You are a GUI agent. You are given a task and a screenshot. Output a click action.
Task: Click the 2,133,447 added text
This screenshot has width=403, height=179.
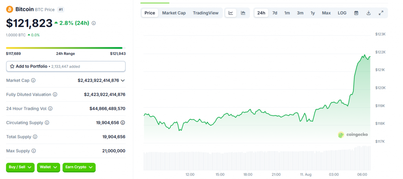coord(66,66)
